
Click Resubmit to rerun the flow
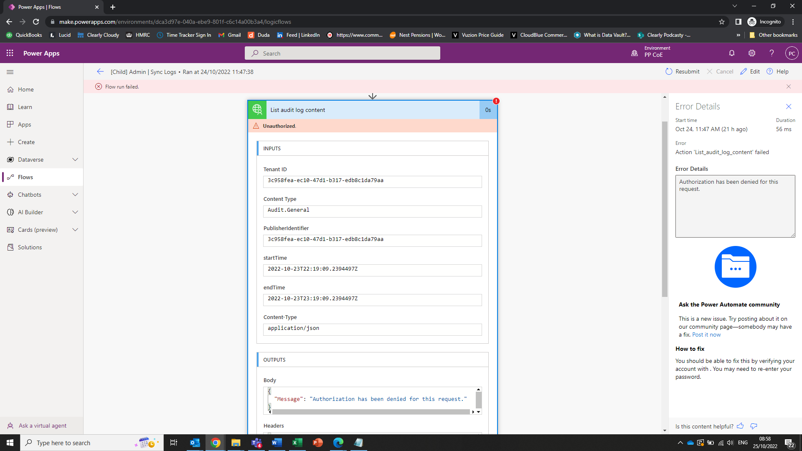682,71
